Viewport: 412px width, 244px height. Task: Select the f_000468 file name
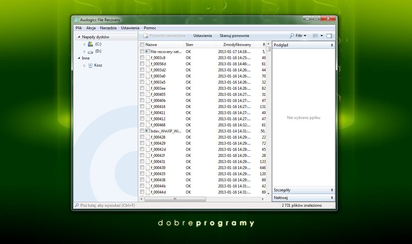coord(158,125)
